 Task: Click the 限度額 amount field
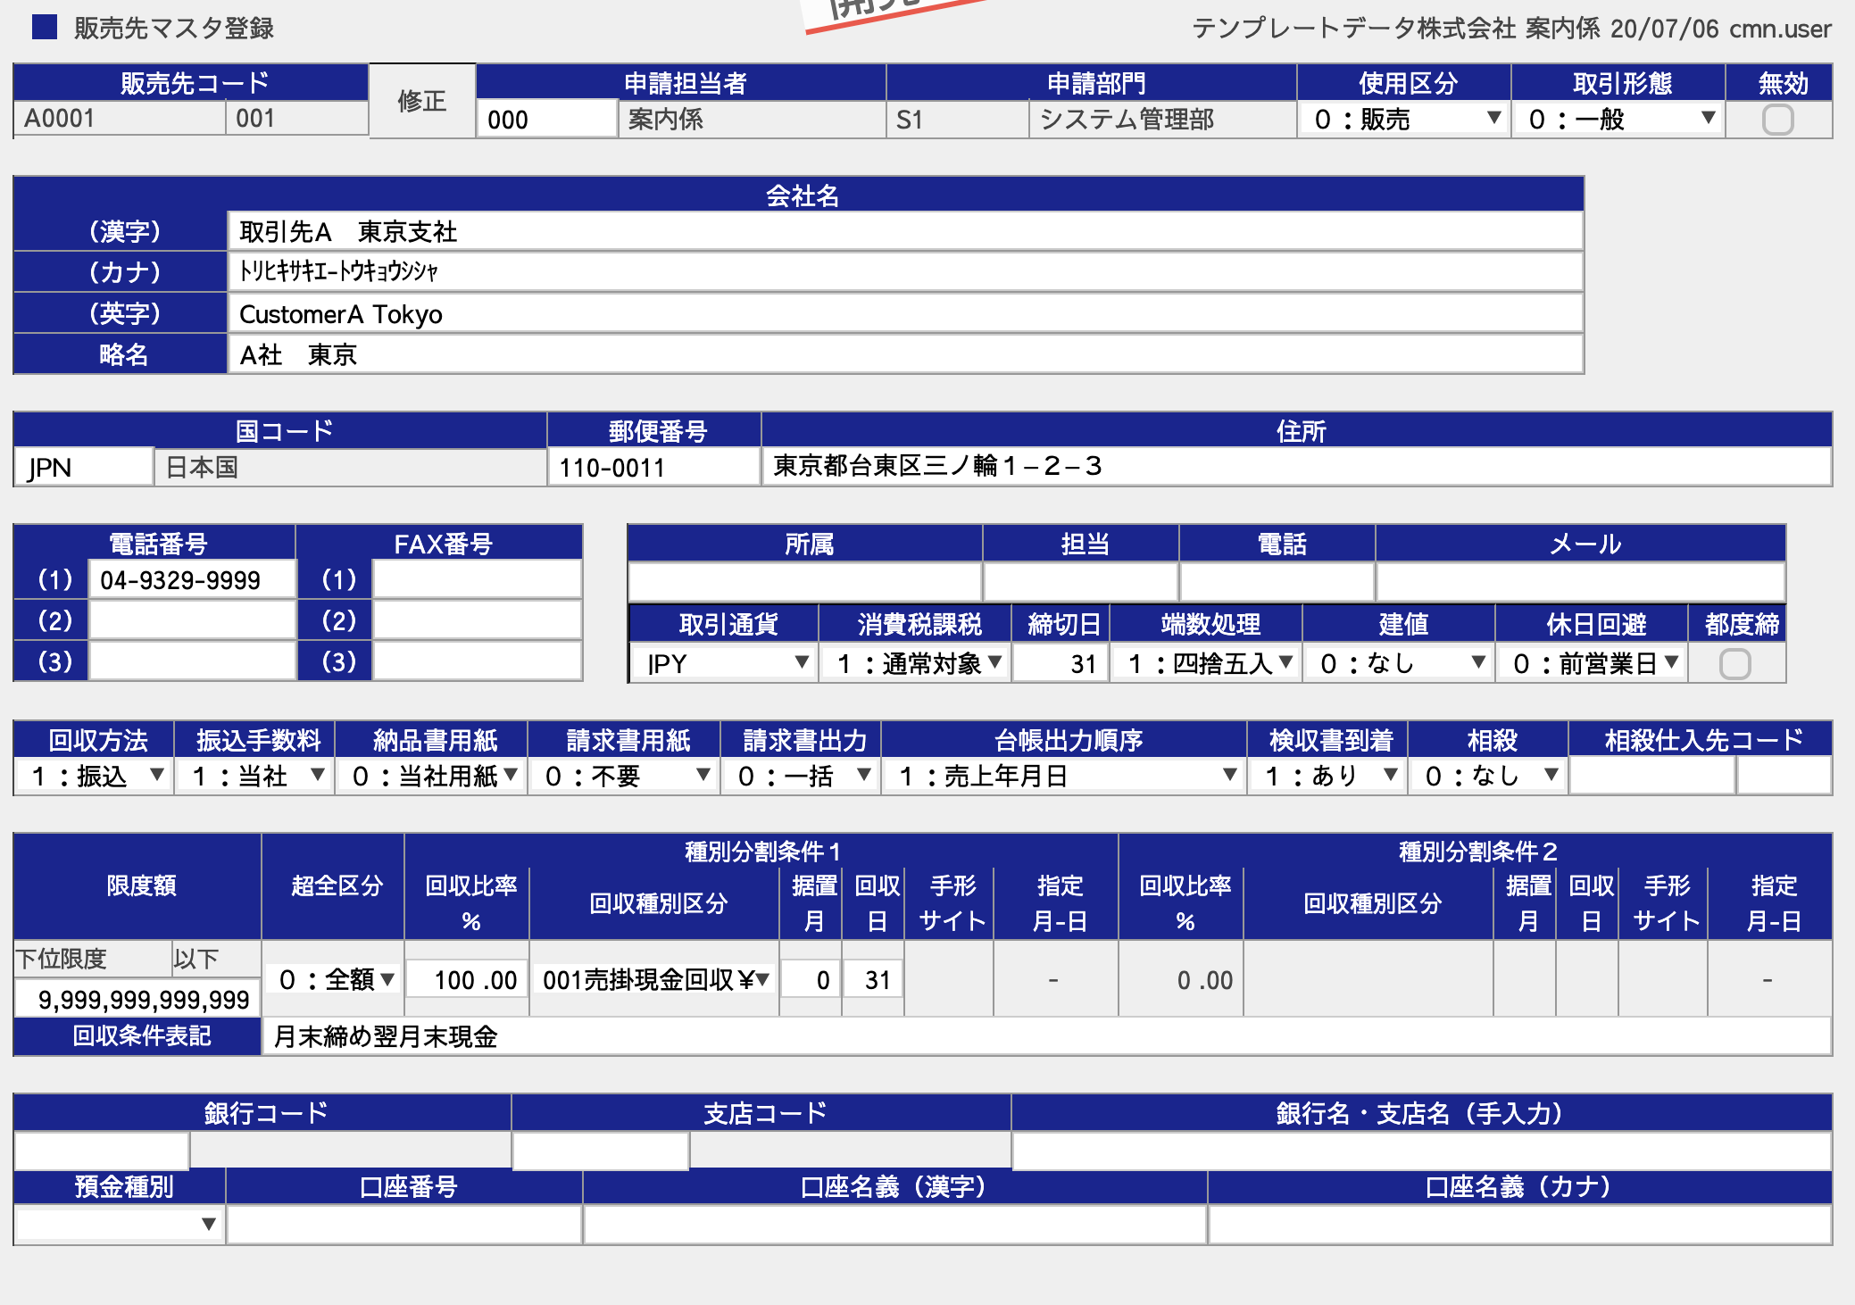click(138, 999)
